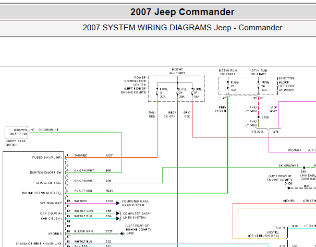Click "WHT/VIO" wire label on pin 10
Image resolution: width=316 pixels, height=247 pixels.
[x=81, y=201]
